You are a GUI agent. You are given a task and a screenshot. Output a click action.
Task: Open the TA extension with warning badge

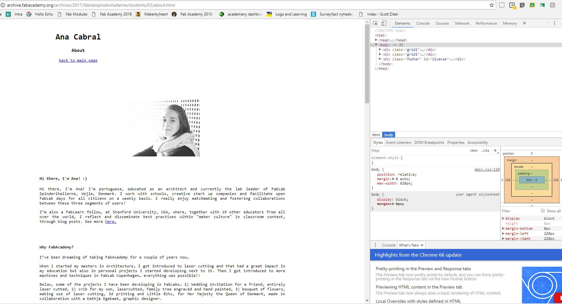[512, 5]
